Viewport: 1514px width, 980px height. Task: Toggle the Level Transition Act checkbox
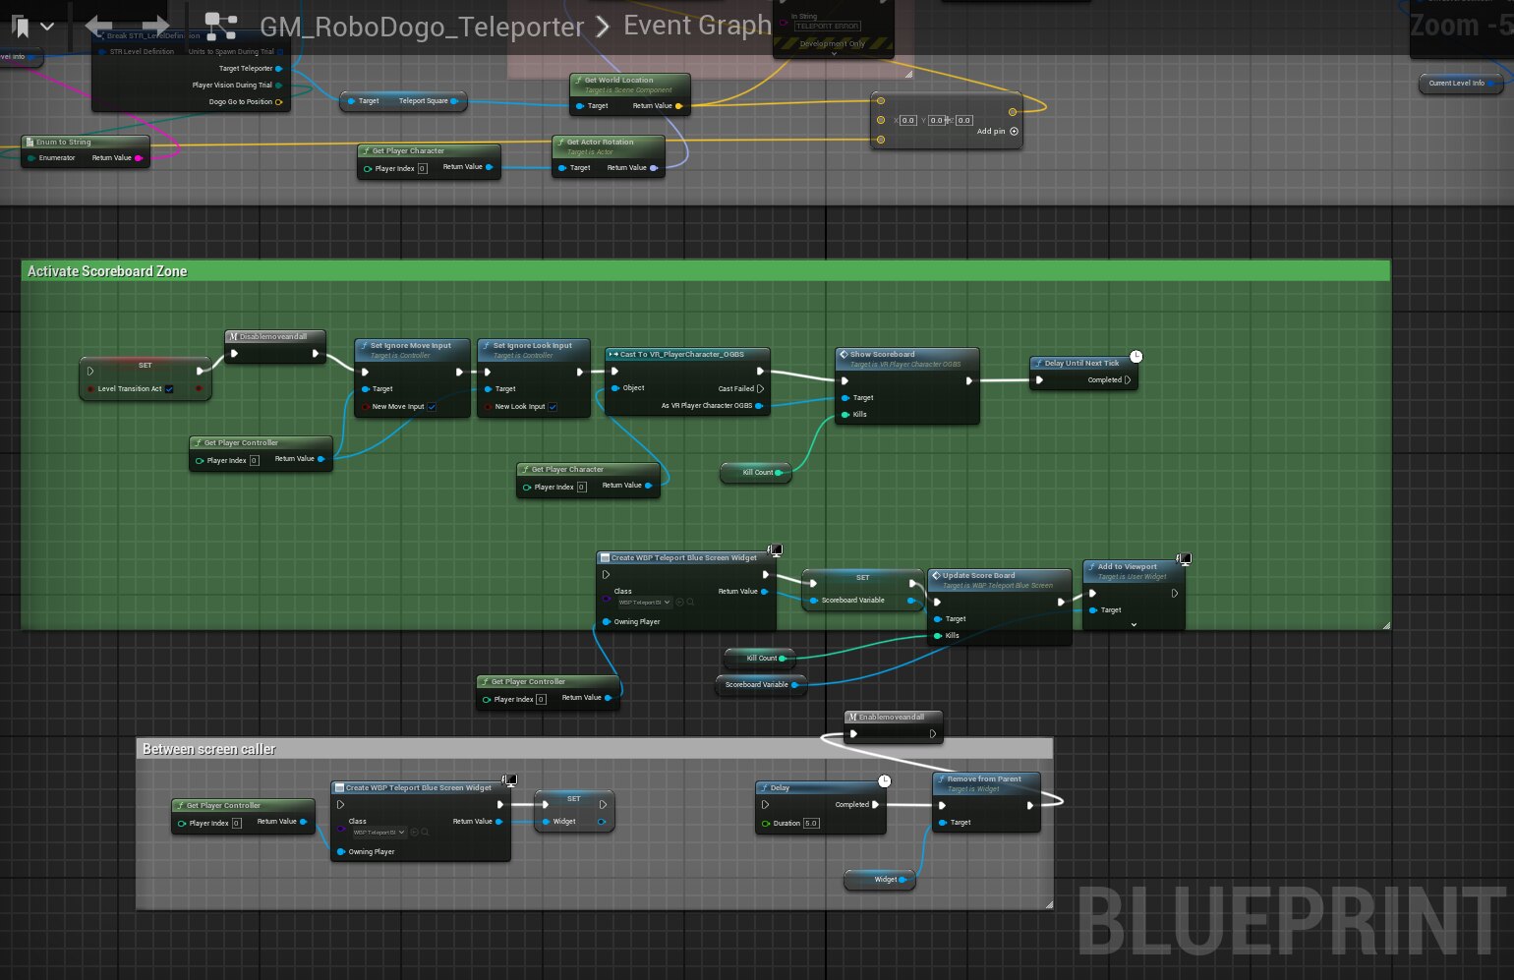[169, 389]
